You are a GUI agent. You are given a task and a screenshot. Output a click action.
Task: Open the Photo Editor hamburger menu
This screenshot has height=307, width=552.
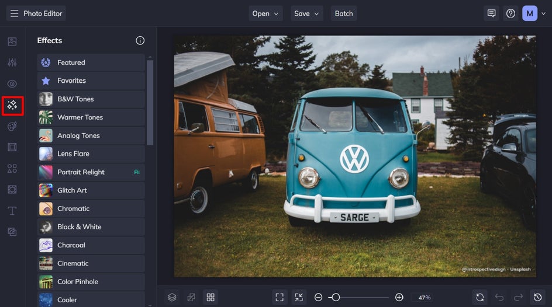14,13
